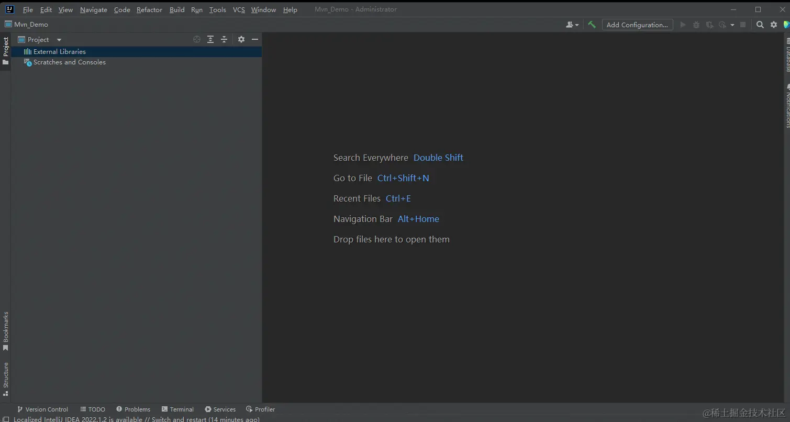The image size is (790, 422).
Task: Open the Help menu
Action: pos(290,9)
